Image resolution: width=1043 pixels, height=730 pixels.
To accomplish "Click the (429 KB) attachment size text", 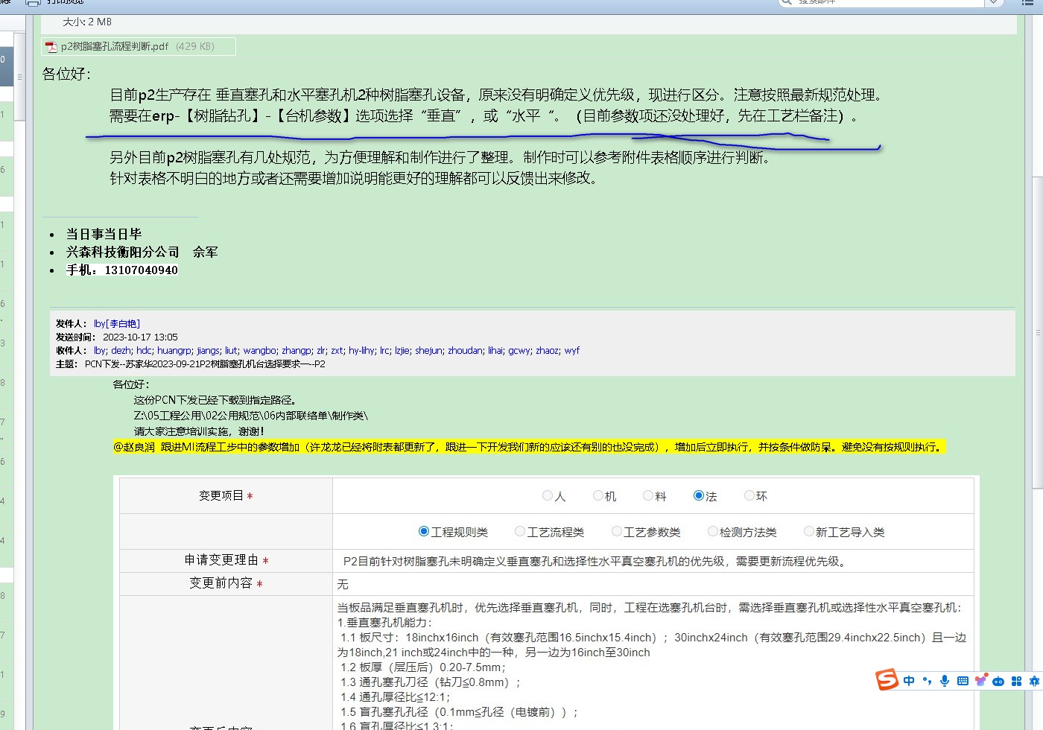I will tap(195, 46).
